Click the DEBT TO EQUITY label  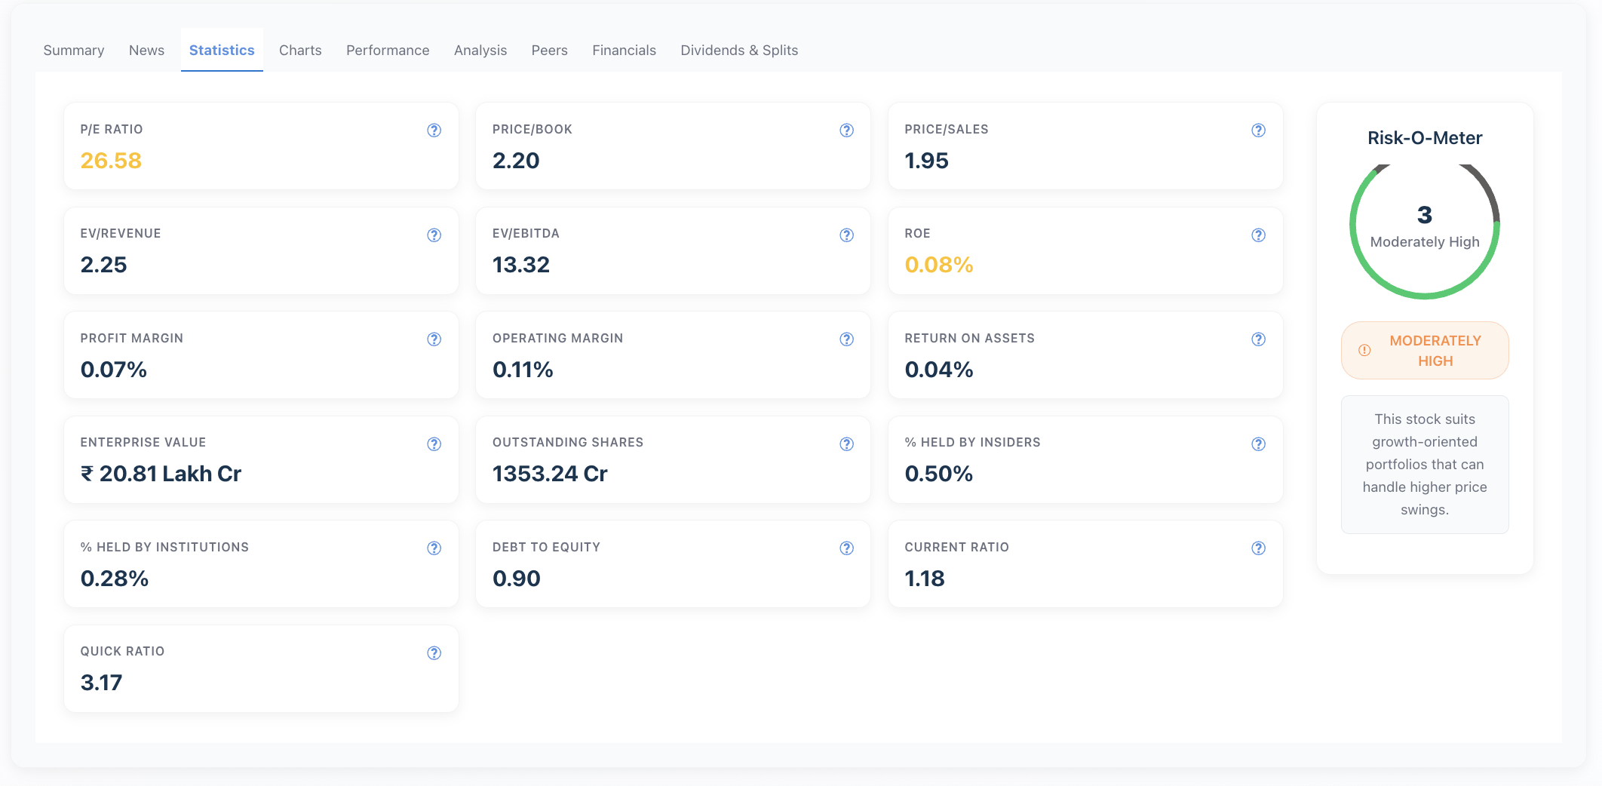(x=546, y=548)
